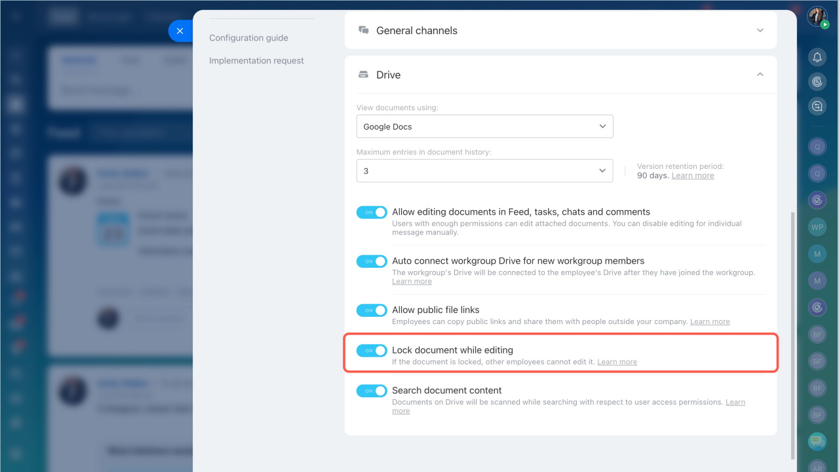This screenshot has width=839, height=472.
Task: Toggle Lock document while editing switch
Action: pyautogui.click(x=372, y=351)
